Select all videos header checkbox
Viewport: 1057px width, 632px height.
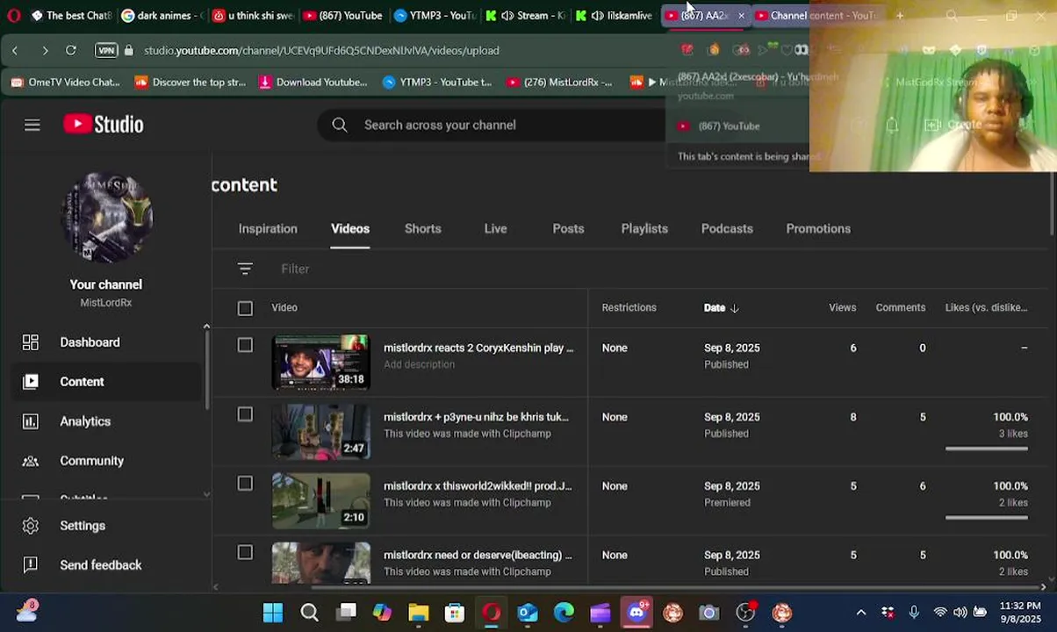click(x=245, y=308)
